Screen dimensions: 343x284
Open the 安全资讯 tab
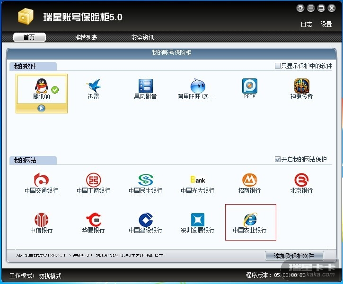click(x=142, y=37)
